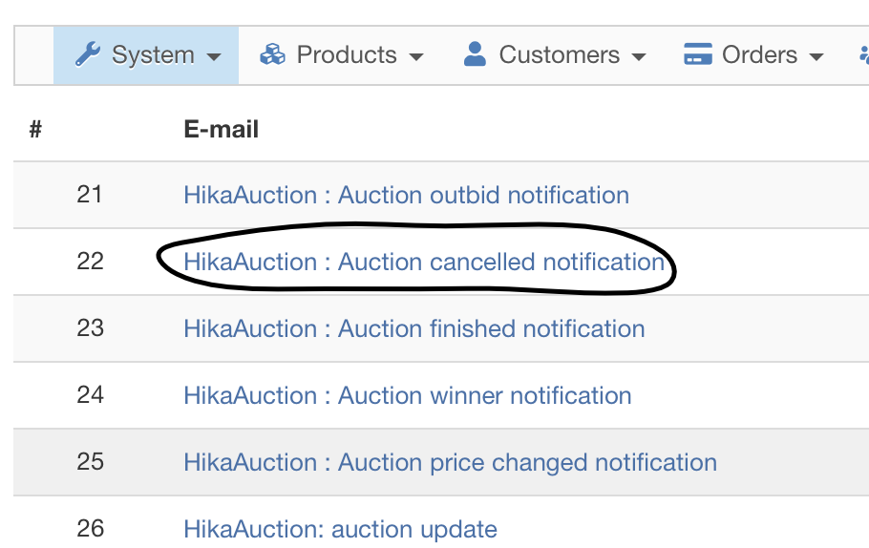Open Auction price changed notification email
The height and width of the screenshot is (548, 869).
450,462
